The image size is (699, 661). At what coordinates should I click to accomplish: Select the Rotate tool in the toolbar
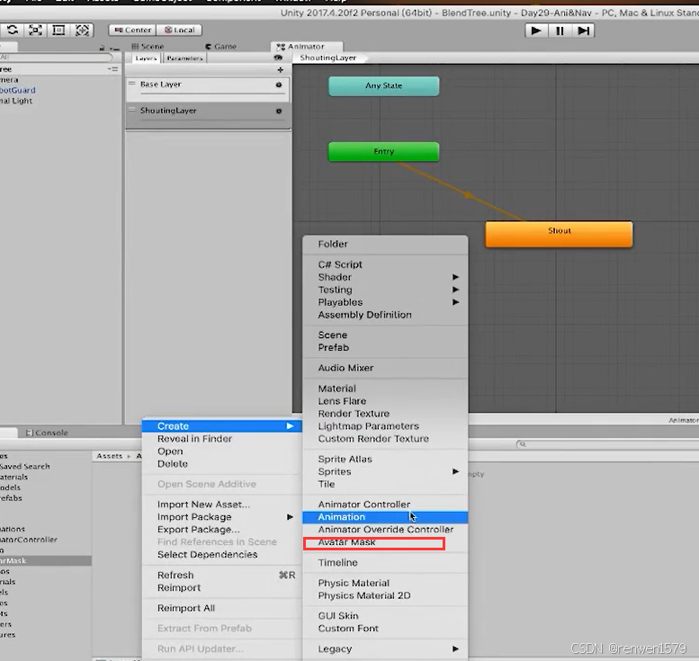[13, 31]
